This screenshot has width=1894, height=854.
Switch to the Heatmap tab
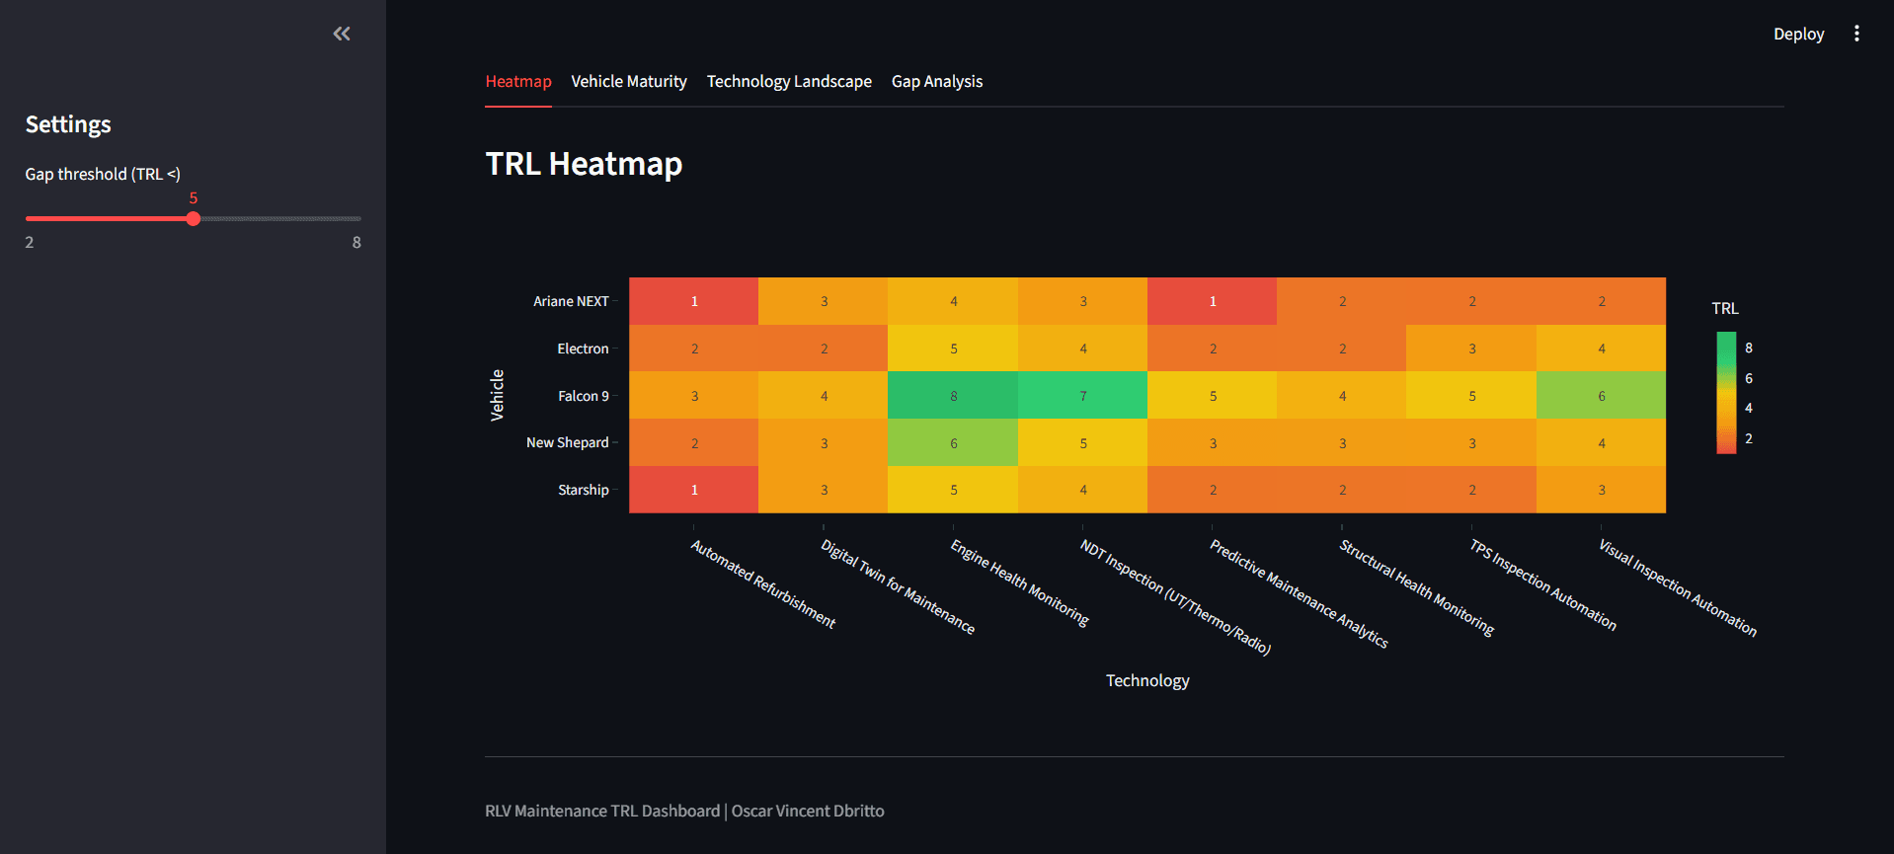click(x=518, y=81)
